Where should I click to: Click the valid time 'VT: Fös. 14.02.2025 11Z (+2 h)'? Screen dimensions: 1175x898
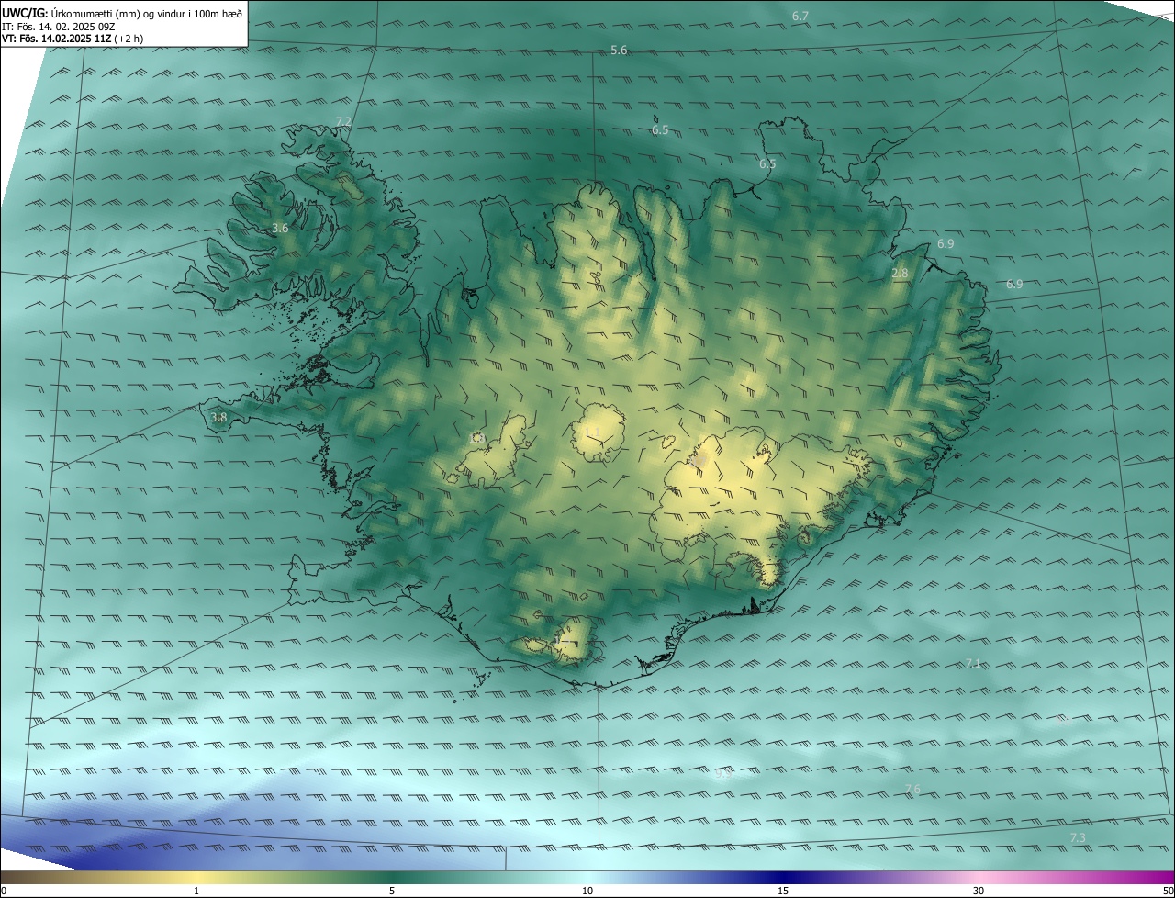(73, 39)
